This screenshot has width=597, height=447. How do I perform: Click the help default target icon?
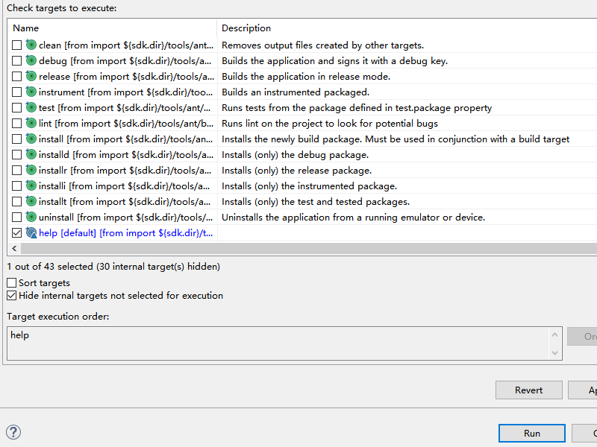click(31, 233)
